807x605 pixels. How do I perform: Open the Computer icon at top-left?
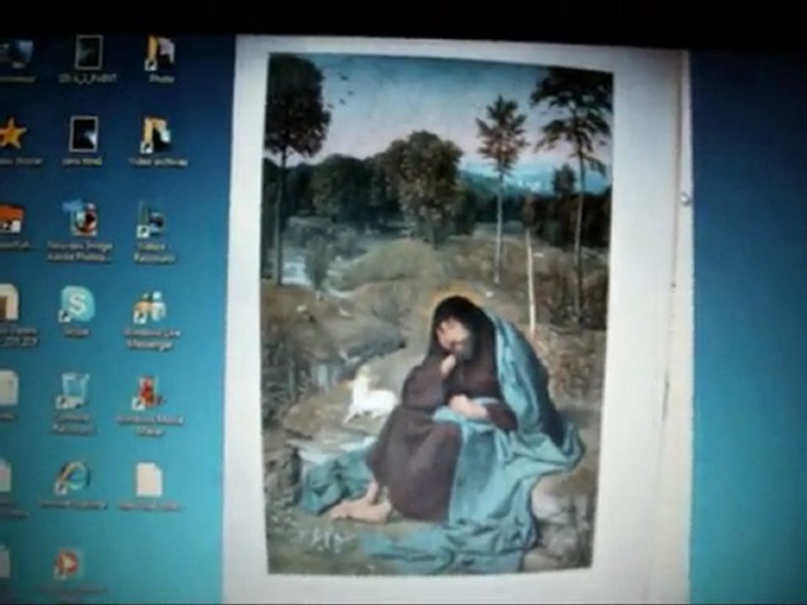point(15,55)
